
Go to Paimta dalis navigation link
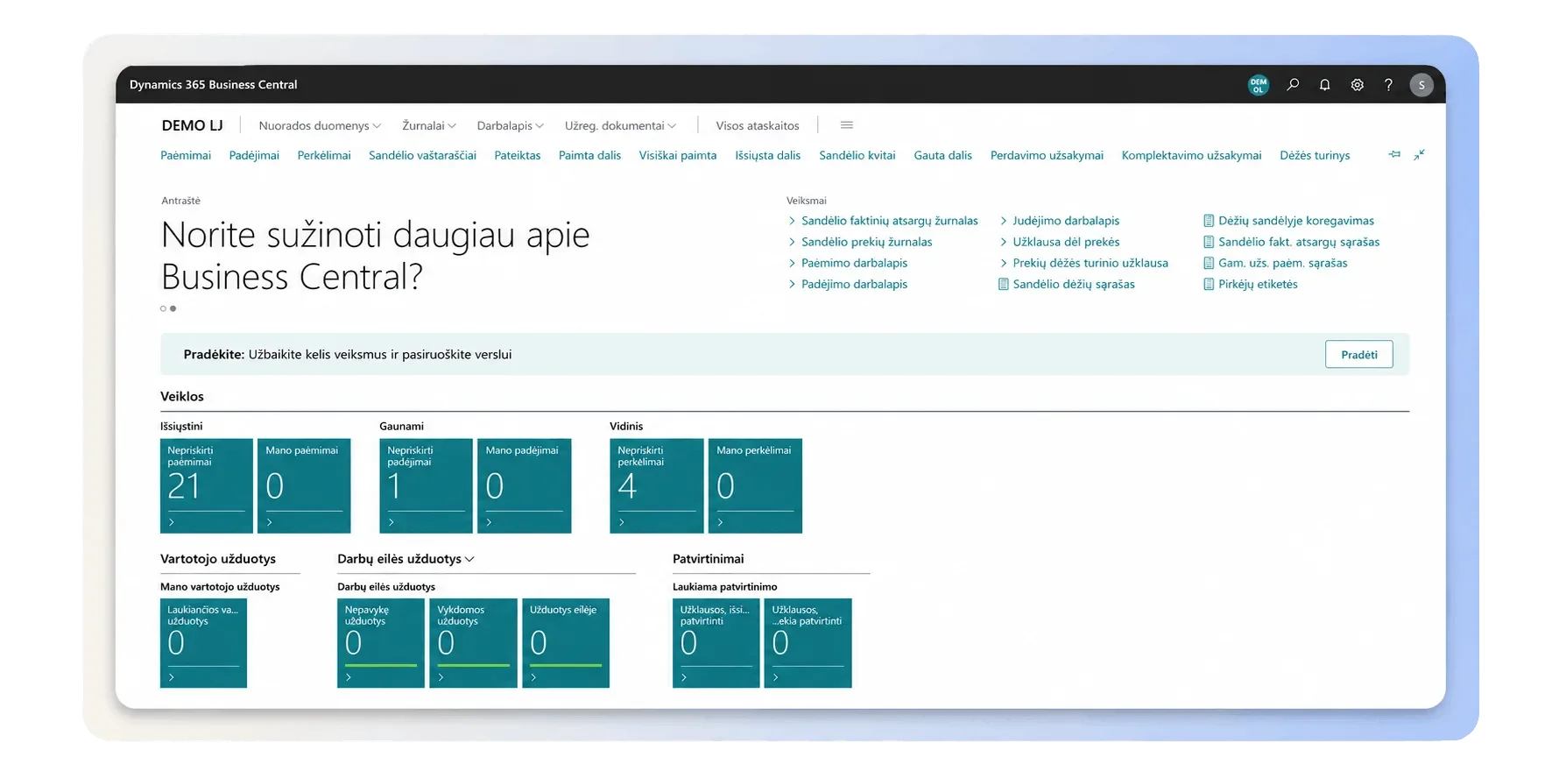(x=589, y=155)
